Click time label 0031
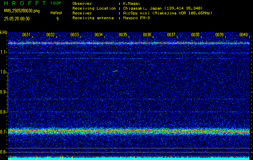 tap(26, 35)
